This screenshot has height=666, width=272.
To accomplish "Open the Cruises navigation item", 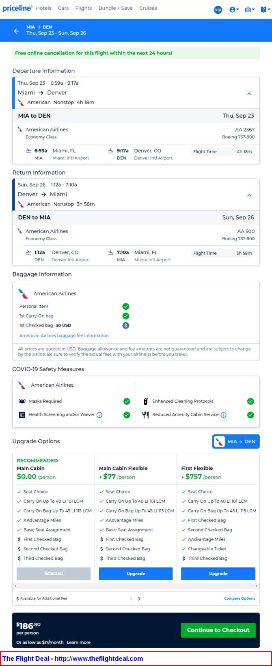I will click(148, 8).
